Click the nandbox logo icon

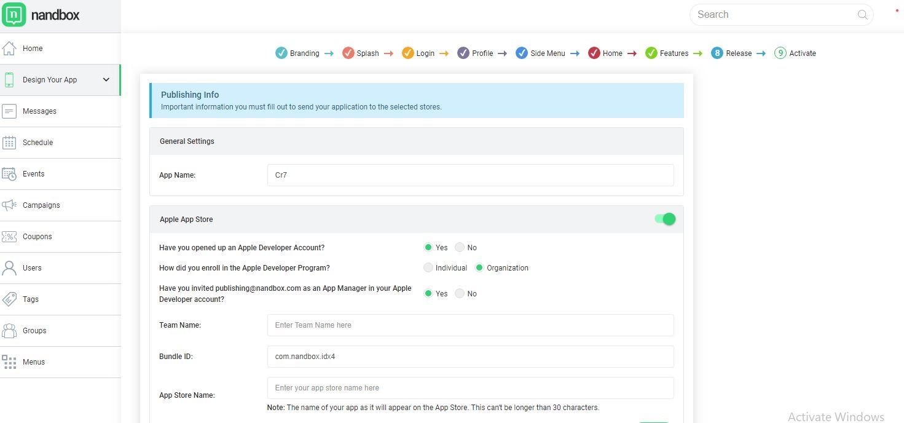click(14, 15)
